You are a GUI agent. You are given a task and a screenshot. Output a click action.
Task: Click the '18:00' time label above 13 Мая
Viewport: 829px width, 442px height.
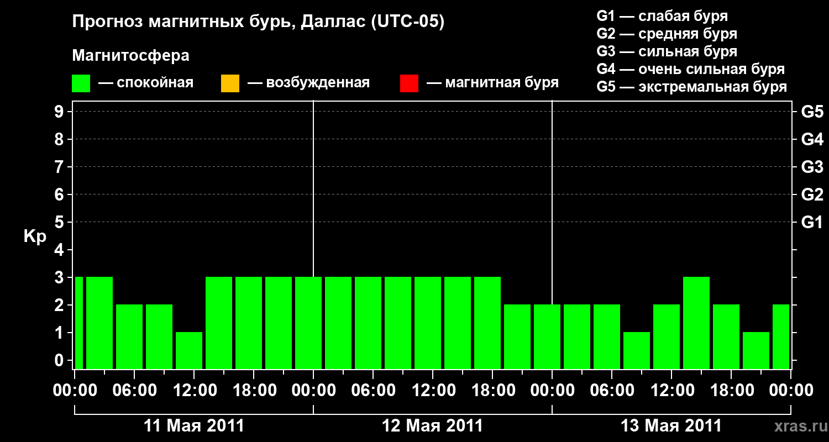coord(731,390)
